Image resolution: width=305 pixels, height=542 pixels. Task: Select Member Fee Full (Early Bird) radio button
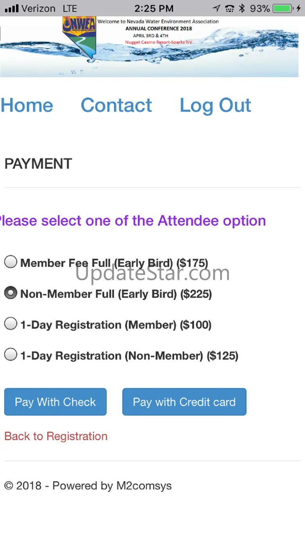tap(11, 262)
